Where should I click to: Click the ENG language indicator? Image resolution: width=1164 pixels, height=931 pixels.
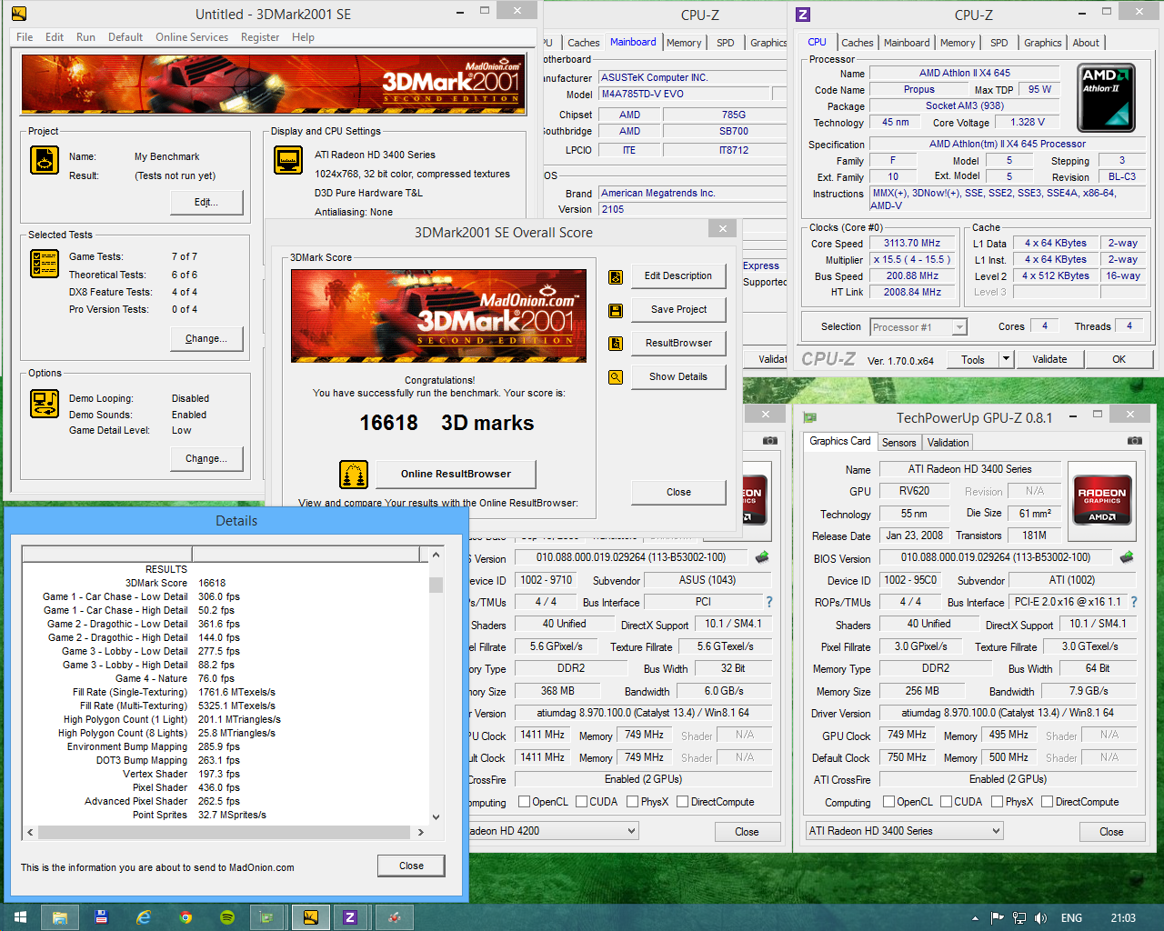click(x=1071, y=918)
